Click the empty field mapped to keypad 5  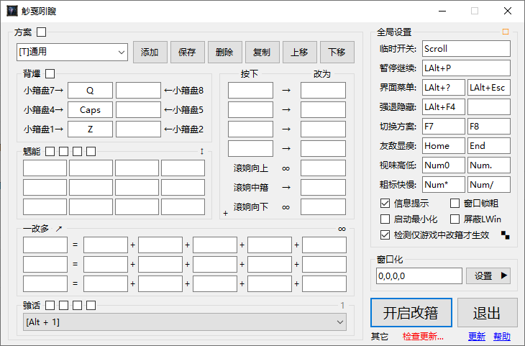(138, 110)
